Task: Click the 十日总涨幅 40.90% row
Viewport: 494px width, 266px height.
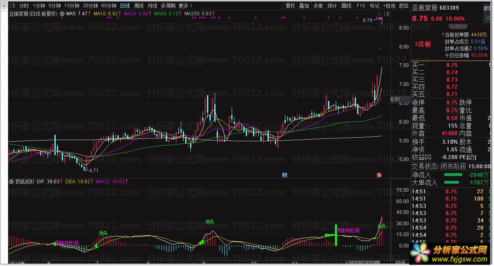Action: pyautogui.click(x=466, y=55)
